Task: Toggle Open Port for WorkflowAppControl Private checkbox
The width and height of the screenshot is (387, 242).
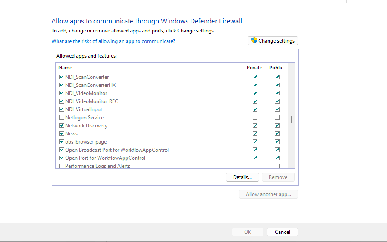Action: 255,158
